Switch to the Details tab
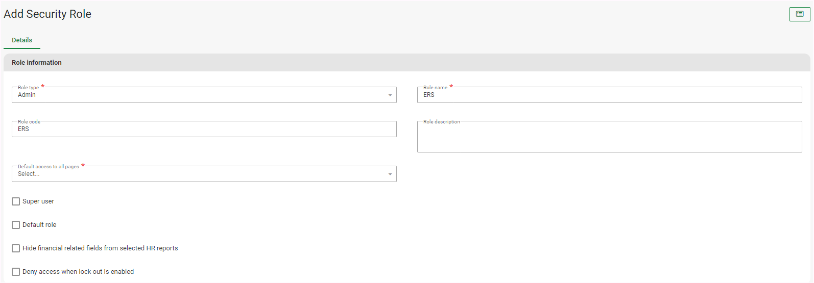The height and width of the screenshot is (283, 814). (x=22, y=40)
